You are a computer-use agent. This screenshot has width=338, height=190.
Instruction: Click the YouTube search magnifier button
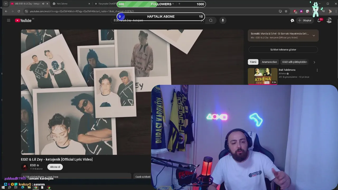click(211, 20)
